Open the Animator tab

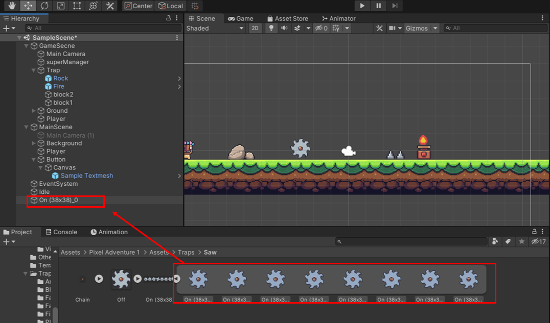[x=339, y=18]
